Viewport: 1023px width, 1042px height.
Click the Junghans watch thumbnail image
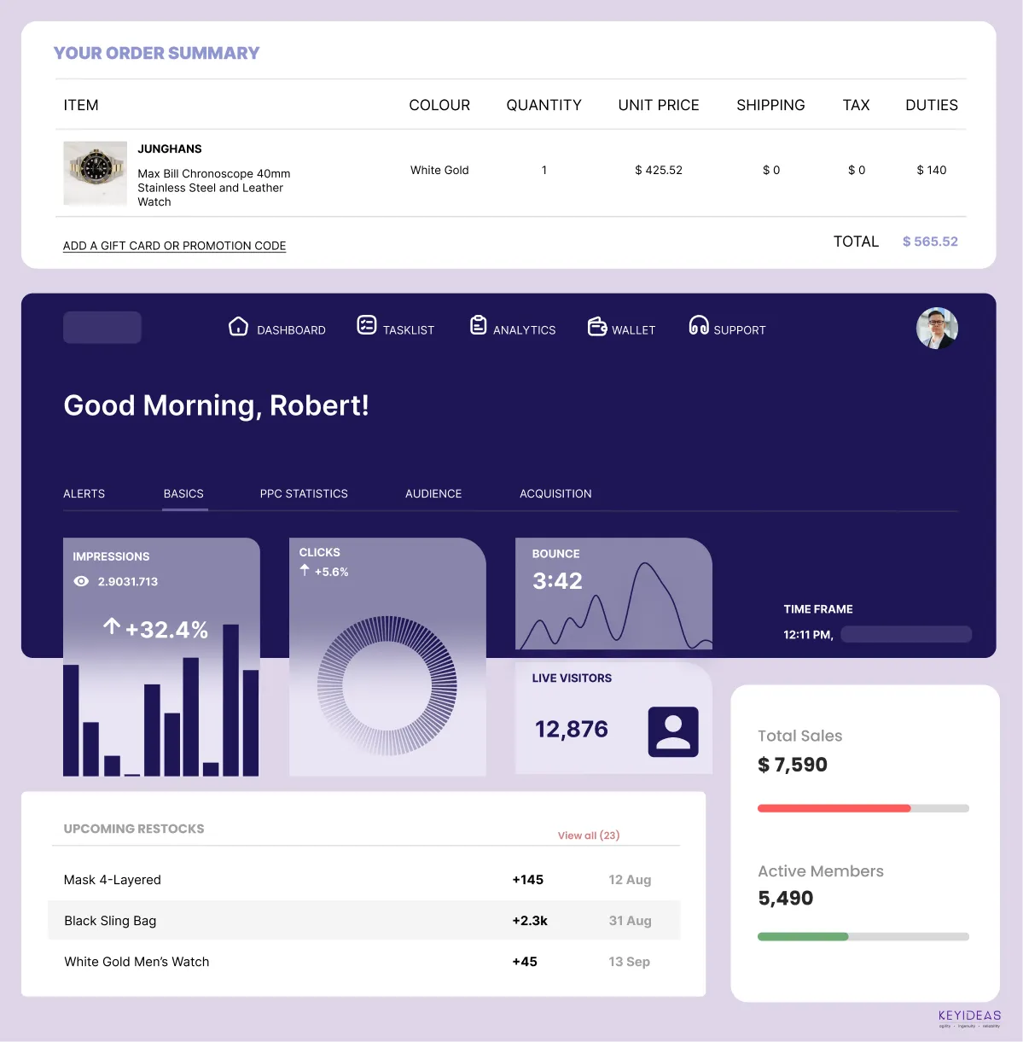coord(95,173)
